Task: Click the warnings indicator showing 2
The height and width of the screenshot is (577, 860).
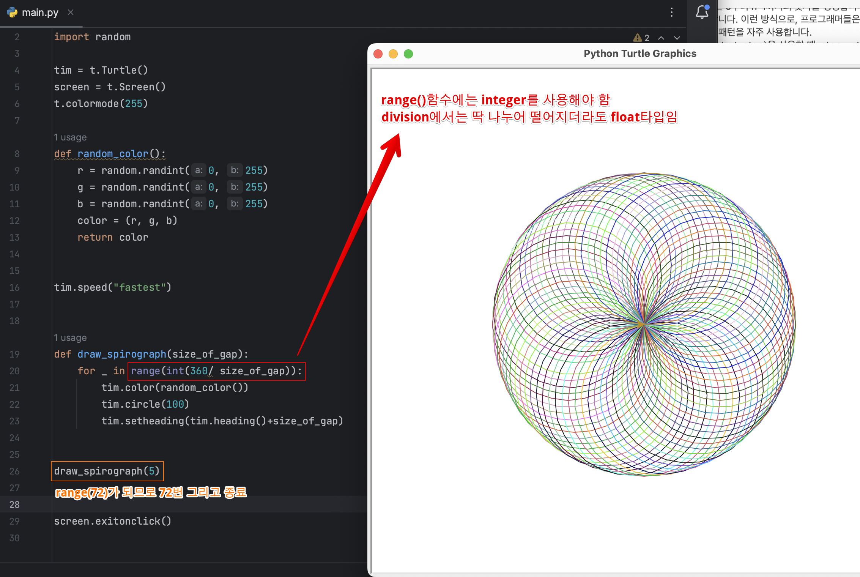Action: [x=641, y=38]
